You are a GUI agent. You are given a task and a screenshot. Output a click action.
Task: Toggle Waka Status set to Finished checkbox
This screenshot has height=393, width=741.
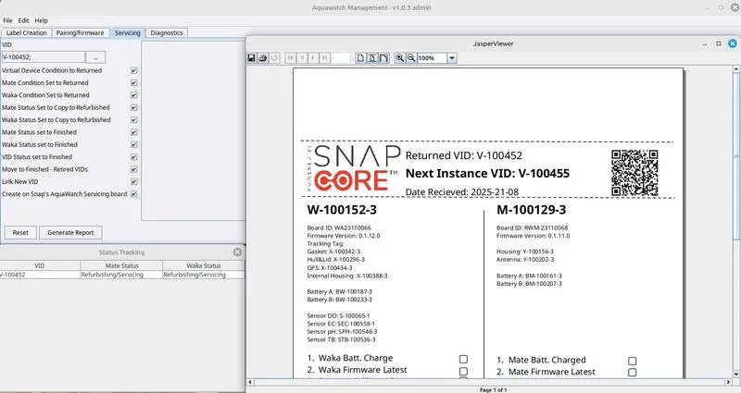pos(134,145)
